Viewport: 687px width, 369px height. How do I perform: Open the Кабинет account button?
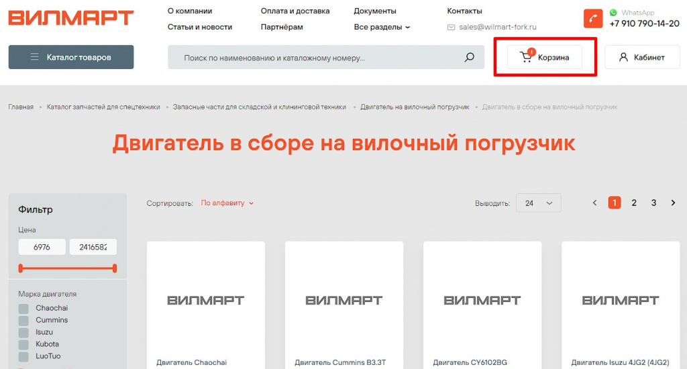click(642, 57)
